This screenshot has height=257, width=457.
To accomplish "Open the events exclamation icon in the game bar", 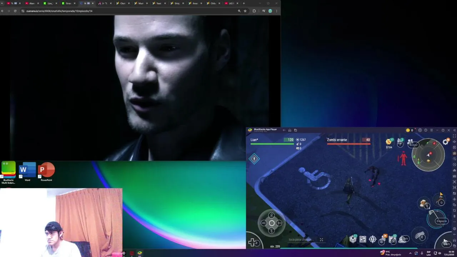I will coord(372,240).
